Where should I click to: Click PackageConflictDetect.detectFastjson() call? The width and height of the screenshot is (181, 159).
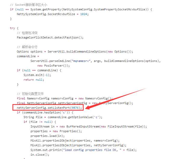tap(50, 37)
